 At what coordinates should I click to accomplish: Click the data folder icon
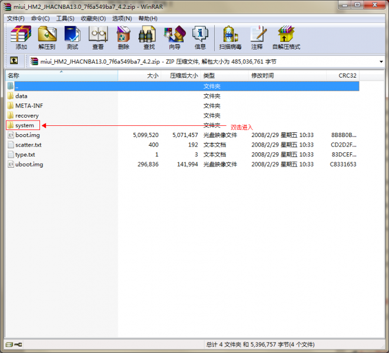11,96
